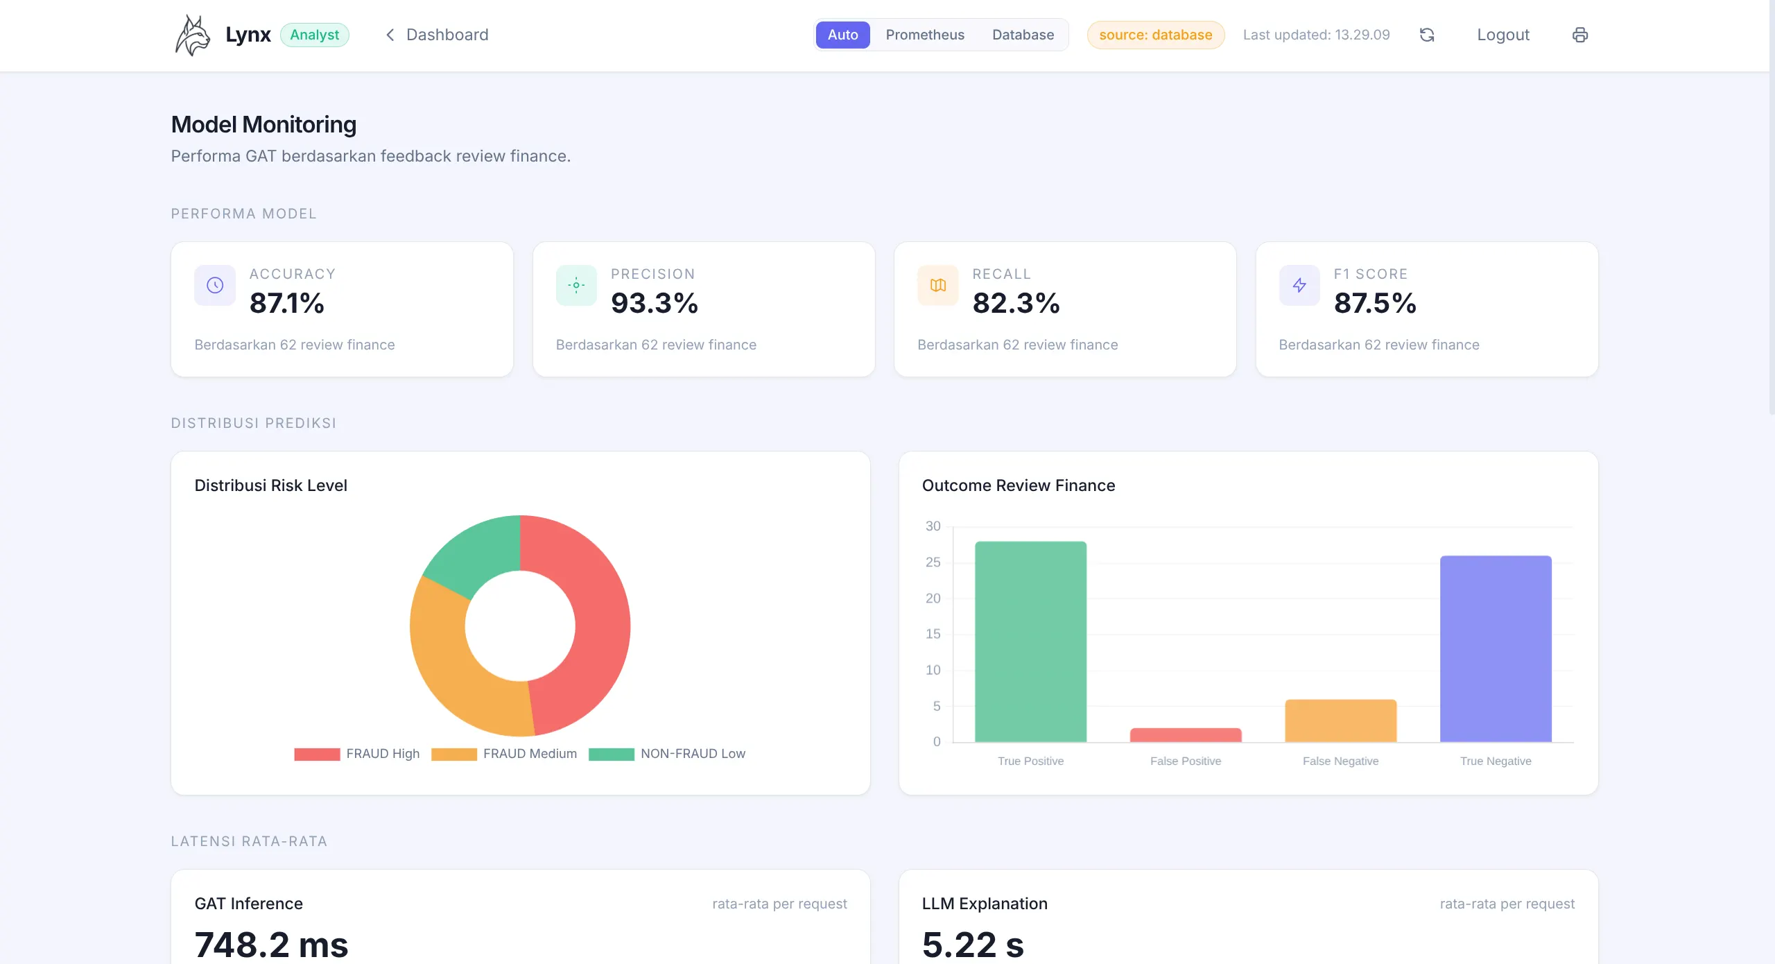Screen dimensions: 1775x964
Task: Go back using the Dashboard chevron
Action: click(x=390, y=35)
